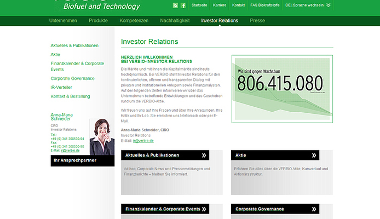This screenshot has width=380, height=219.
Task: Open the Kompetenzen main menu item
Action: pos(134,21)
